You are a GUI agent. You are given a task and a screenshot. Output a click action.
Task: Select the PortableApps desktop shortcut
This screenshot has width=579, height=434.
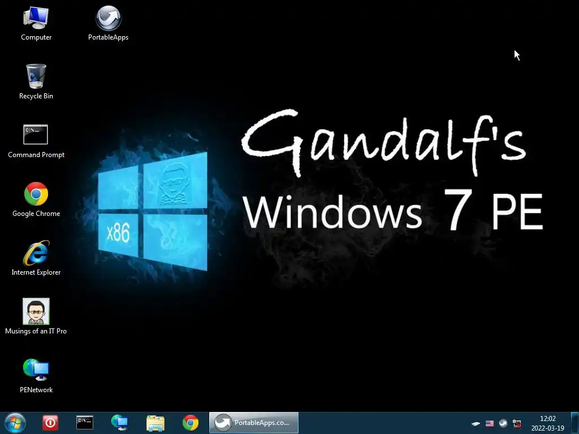coord(108,23)
